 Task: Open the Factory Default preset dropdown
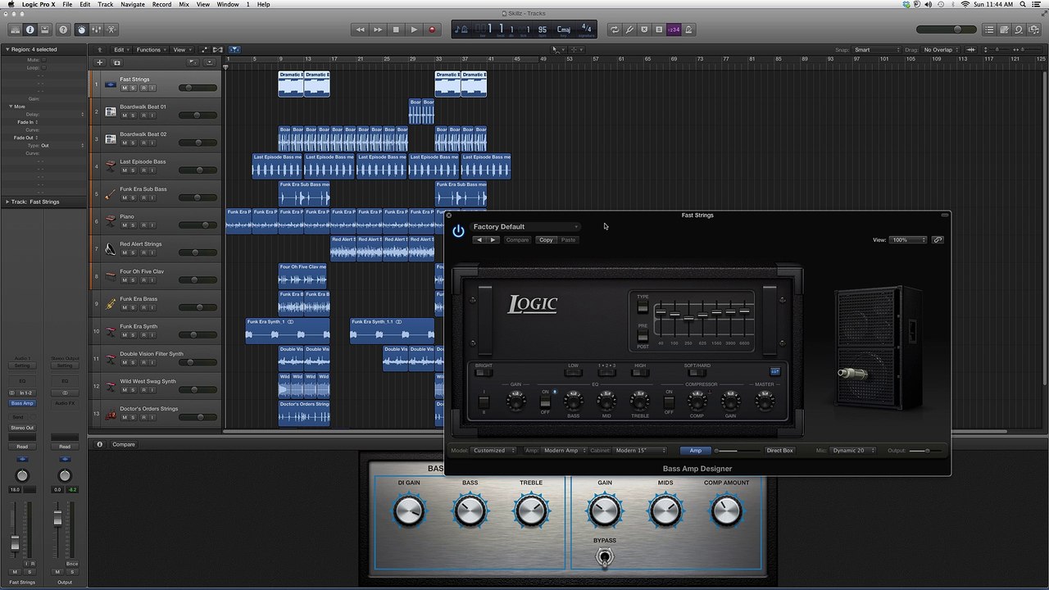[x=524, y=227]
